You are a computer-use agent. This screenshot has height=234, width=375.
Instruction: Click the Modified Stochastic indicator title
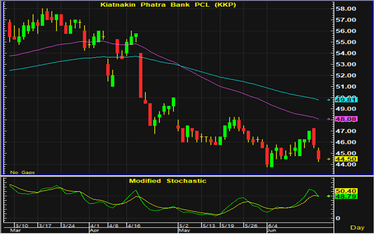pos(167,181)
